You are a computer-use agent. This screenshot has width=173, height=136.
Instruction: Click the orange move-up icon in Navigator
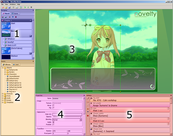[10, 17]
